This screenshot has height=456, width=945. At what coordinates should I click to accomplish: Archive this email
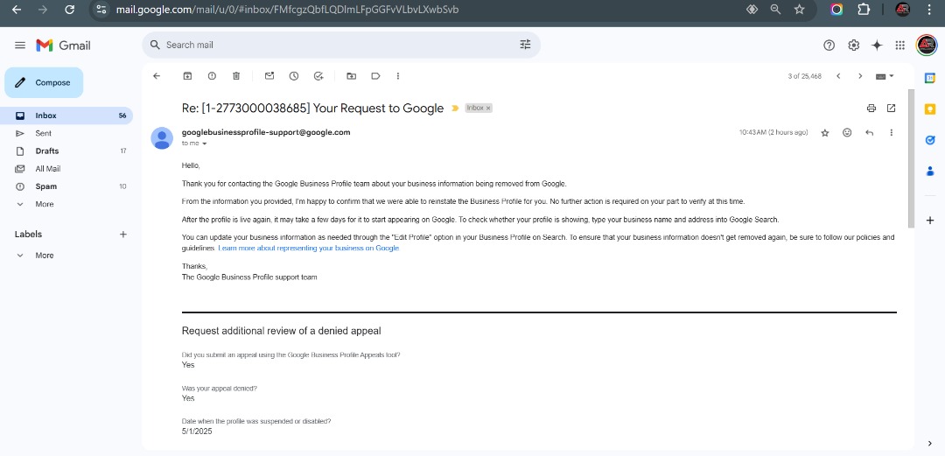[187, 76]
